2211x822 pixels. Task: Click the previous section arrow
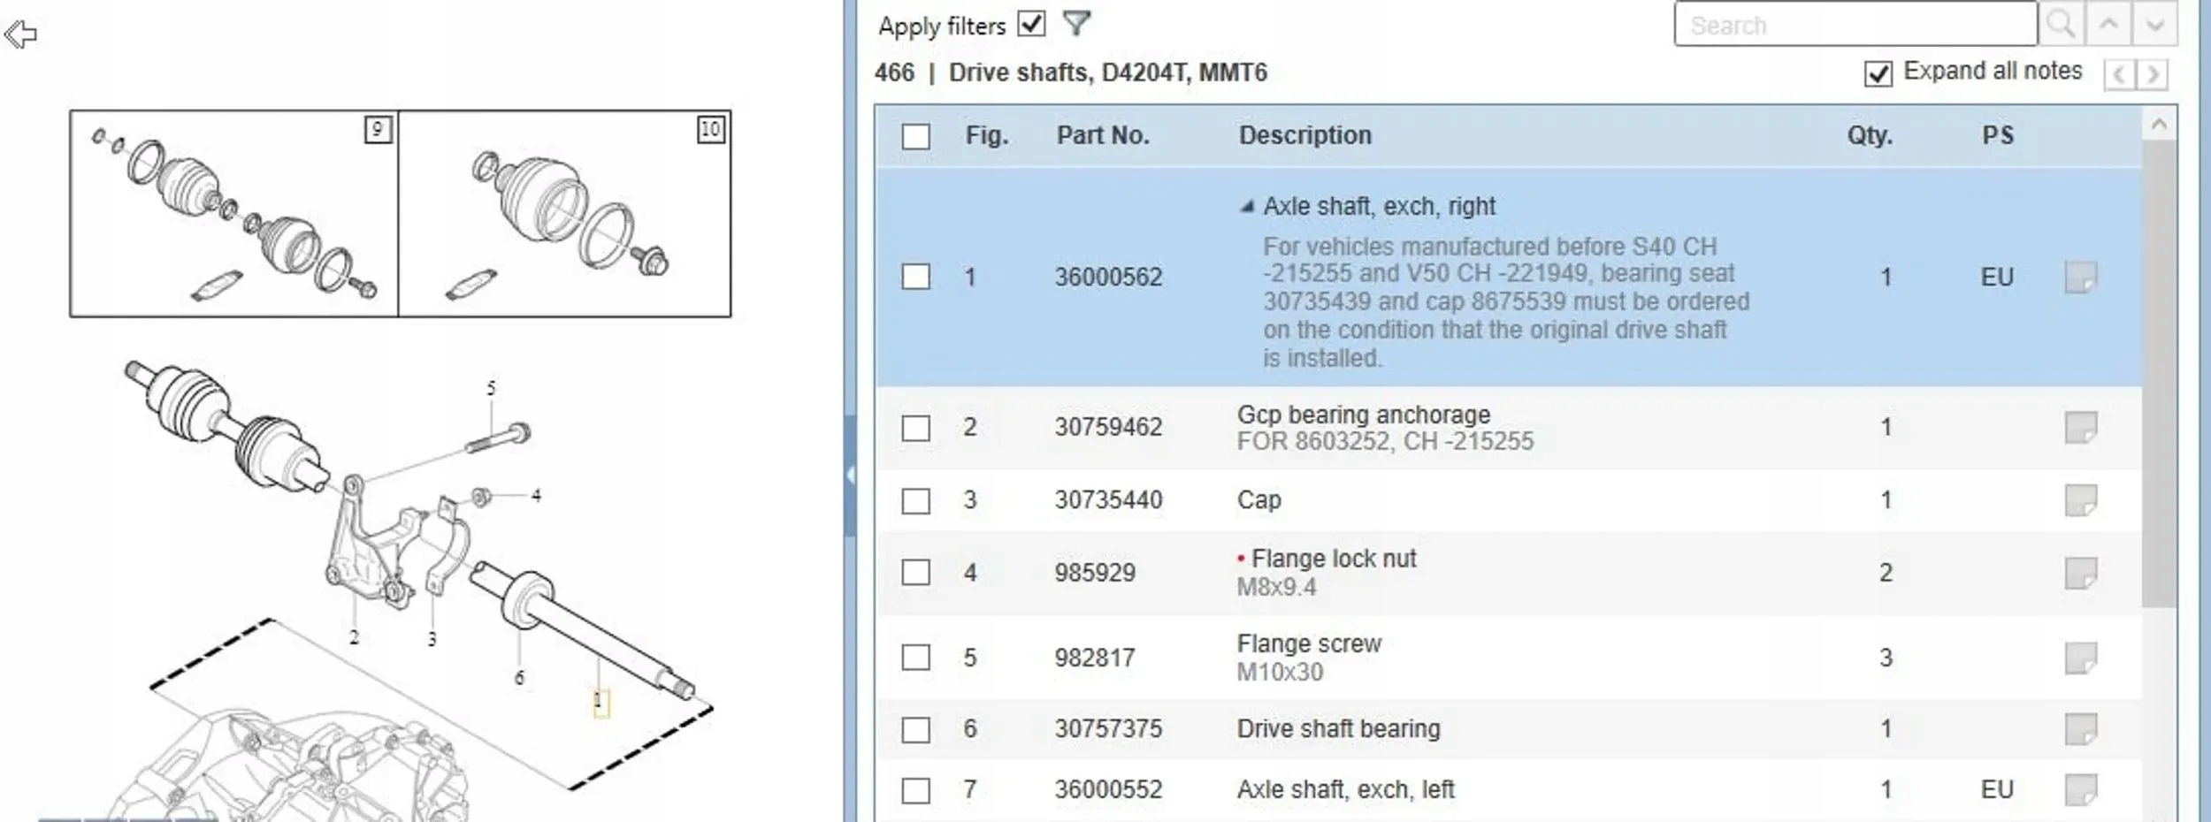(2119, 74)
